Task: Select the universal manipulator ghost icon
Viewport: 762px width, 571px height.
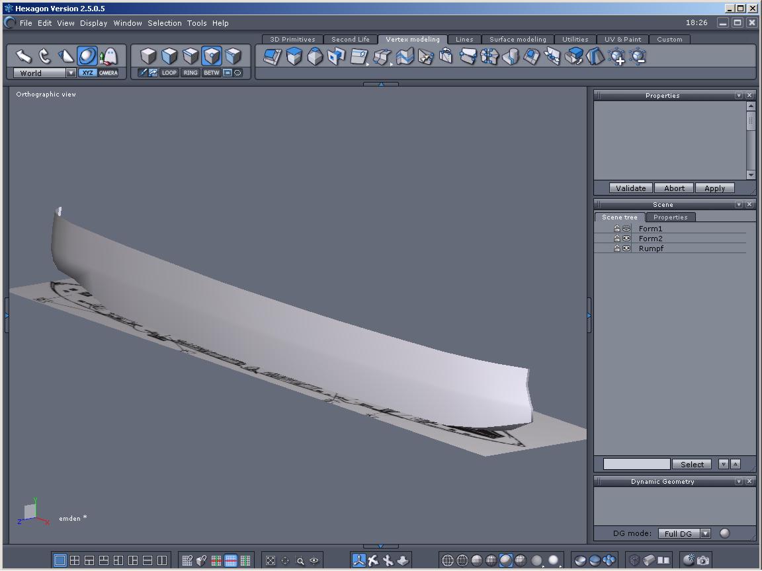Action: (108, 56)
